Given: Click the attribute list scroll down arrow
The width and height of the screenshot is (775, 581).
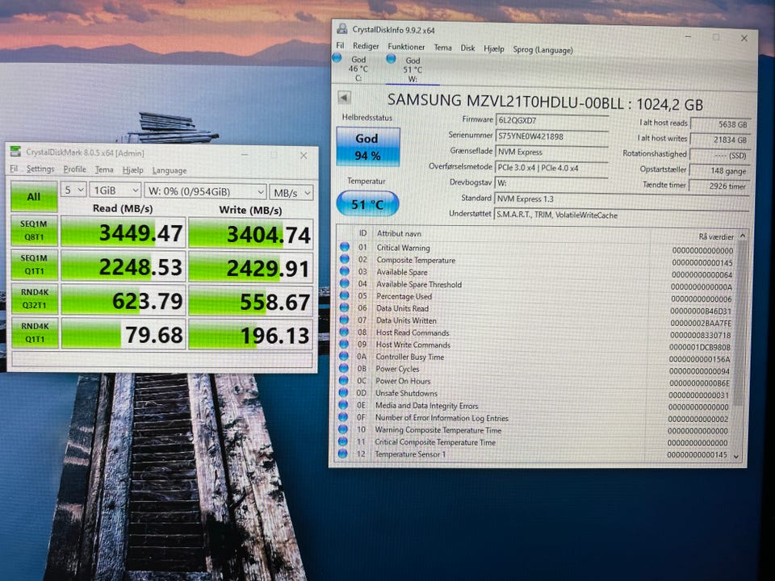Looking at the screenshot, I should coord(736,457).
